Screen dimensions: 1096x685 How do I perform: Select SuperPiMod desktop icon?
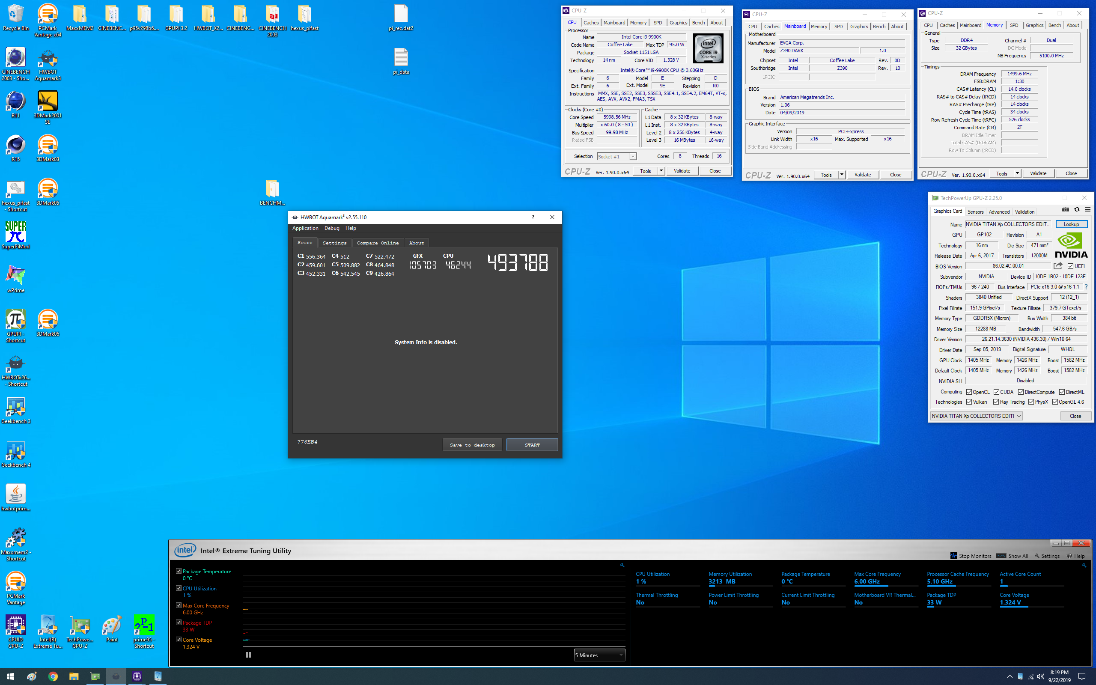pyautogui.click(x=15, y=235)
